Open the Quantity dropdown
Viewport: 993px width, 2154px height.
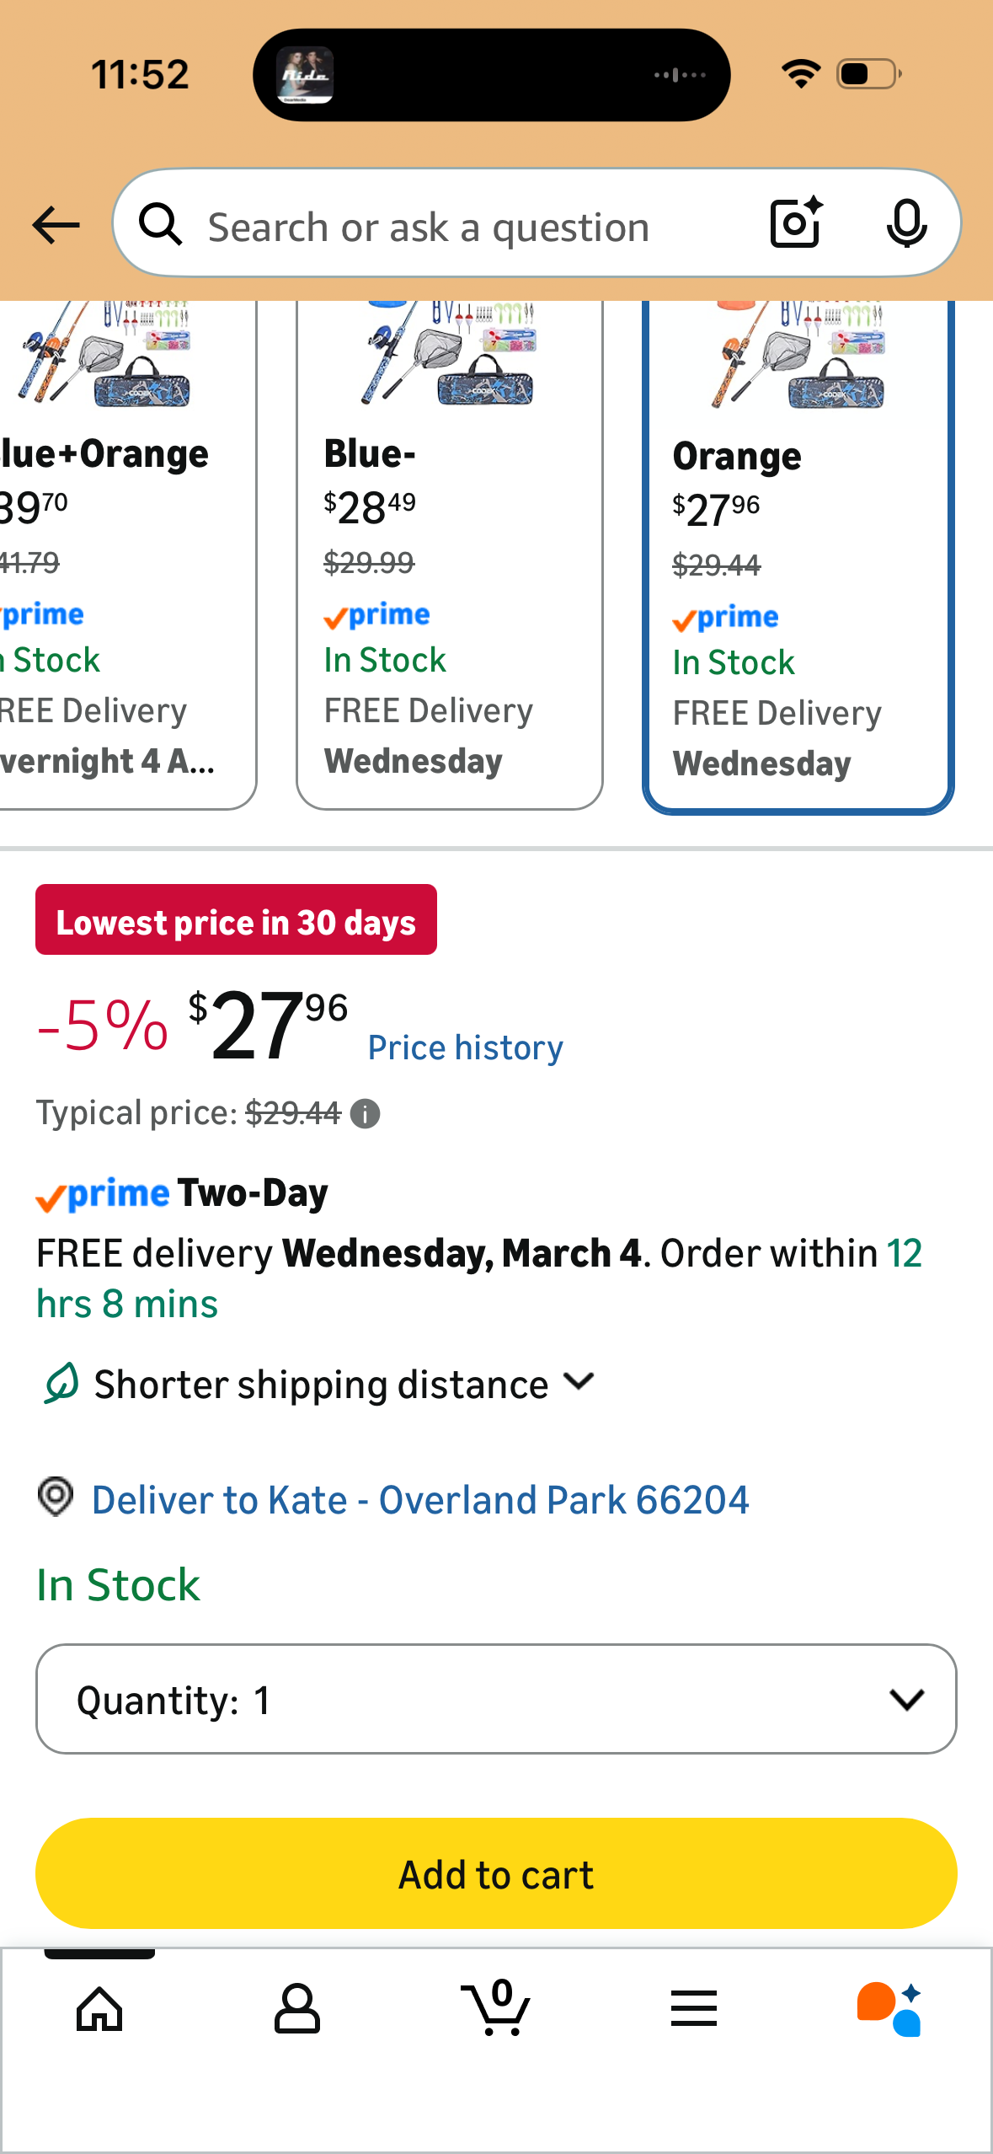pyautogui.click(x=496, y=1699)
